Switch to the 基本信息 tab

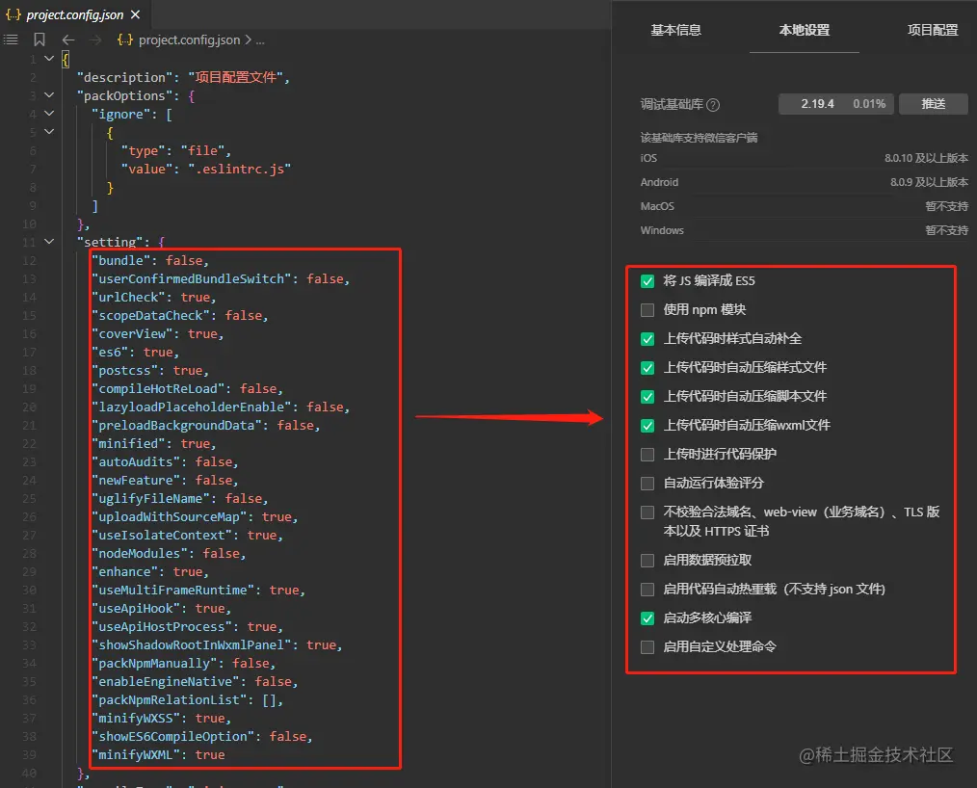675,30
